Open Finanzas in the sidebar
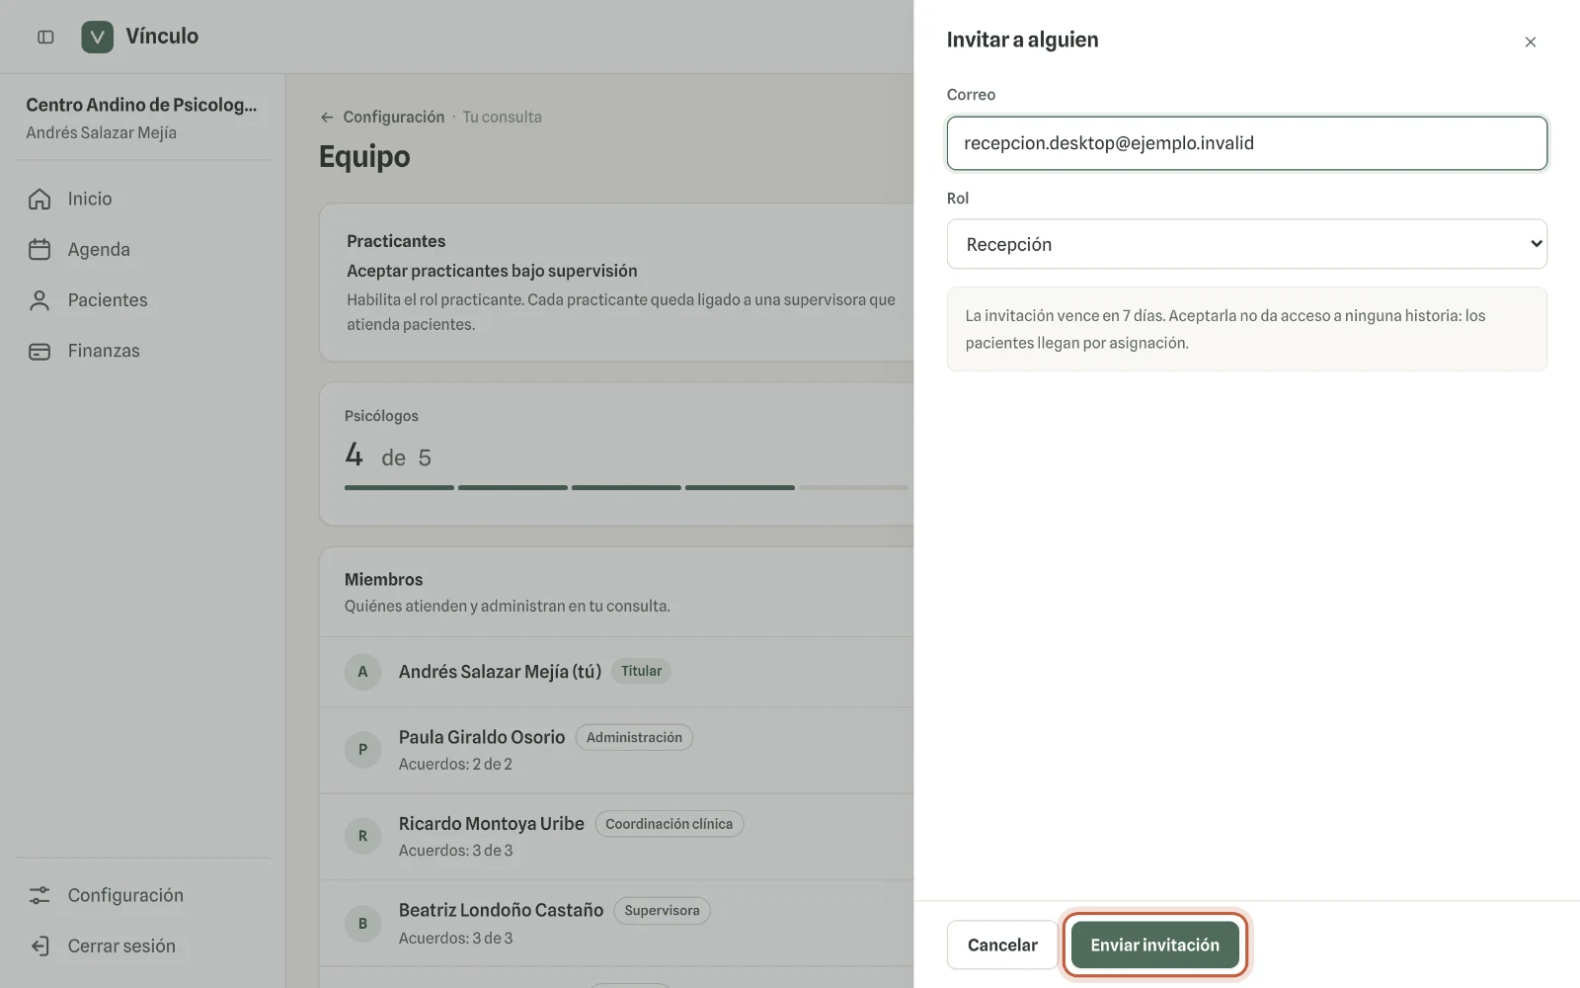 click(x=104, y=351)
